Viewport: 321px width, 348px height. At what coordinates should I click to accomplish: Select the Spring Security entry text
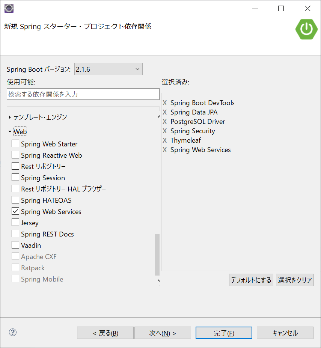pyautogui.click(x=193, y=131)
